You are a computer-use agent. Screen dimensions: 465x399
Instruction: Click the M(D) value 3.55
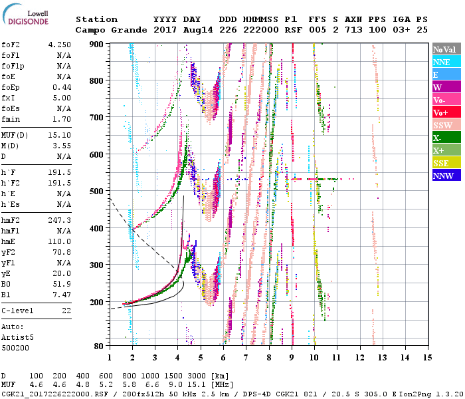(x=62, y=146)
